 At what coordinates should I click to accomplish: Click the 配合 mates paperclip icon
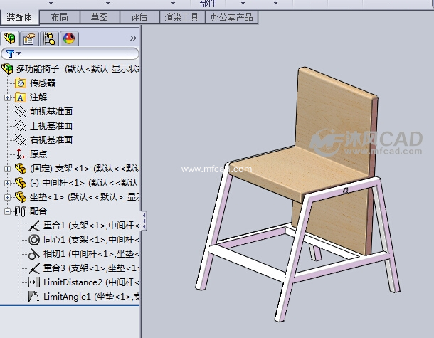click(21, 211)
